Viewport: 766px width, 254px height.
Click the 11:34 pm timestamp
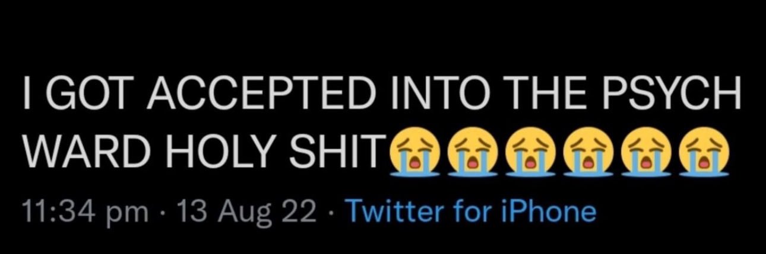click(83, 212)
